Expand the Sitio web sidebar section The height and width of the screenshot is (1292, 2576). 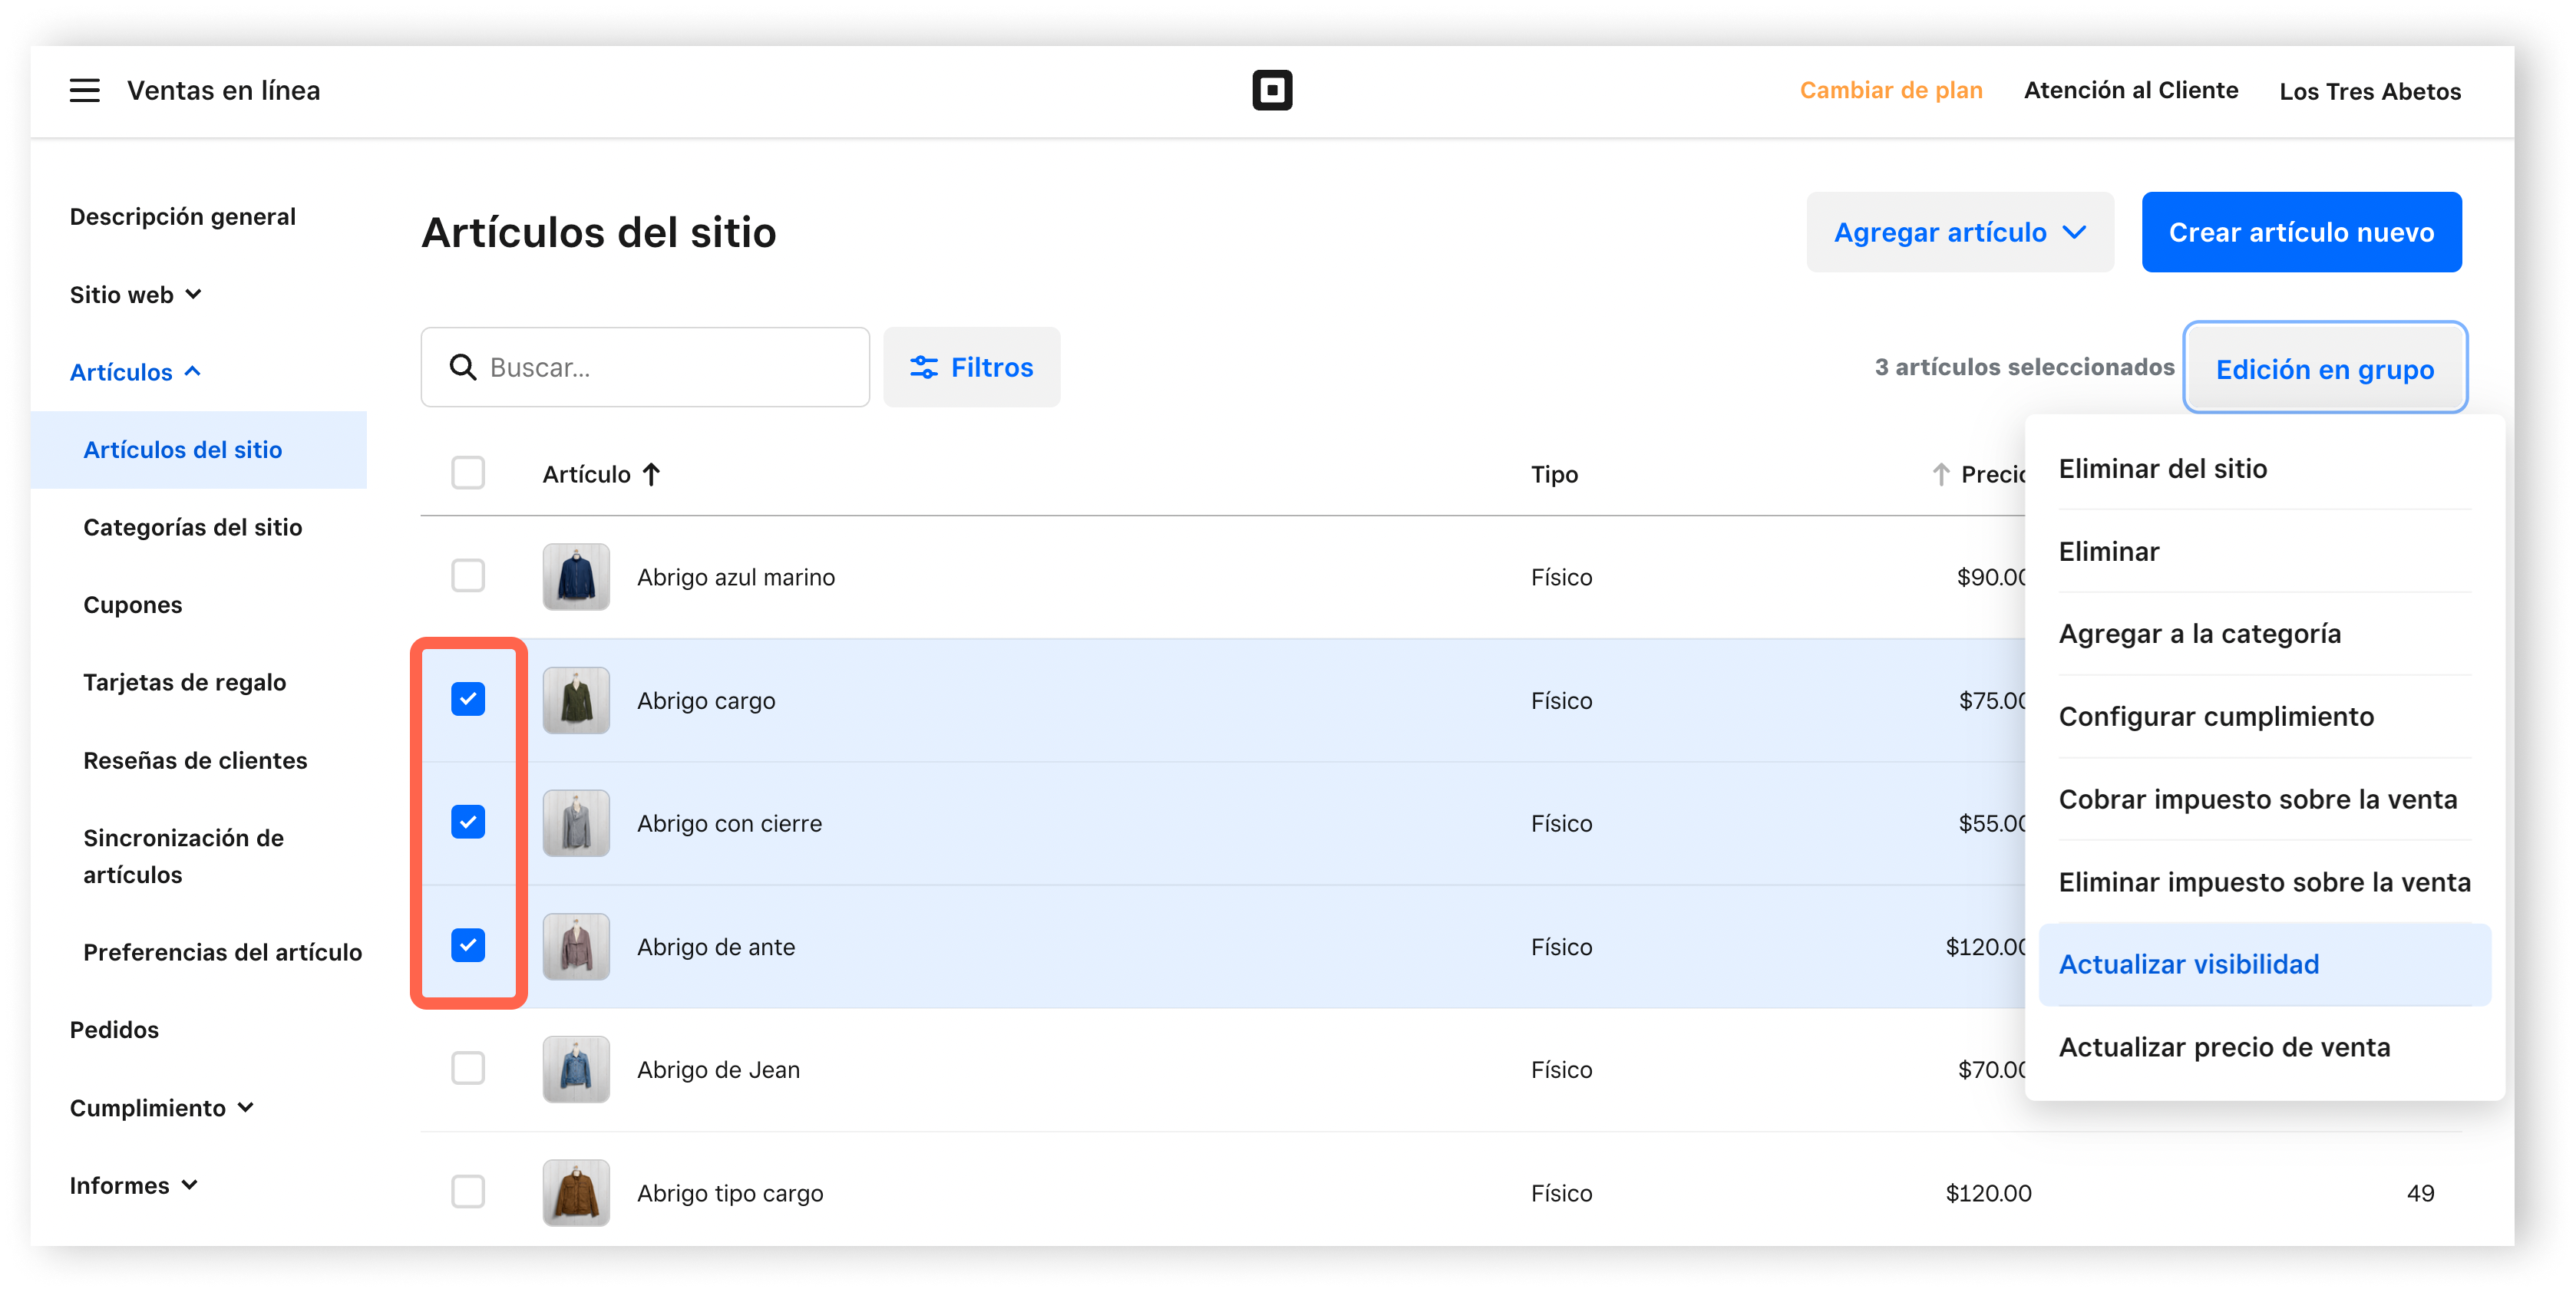click(135, 294)
